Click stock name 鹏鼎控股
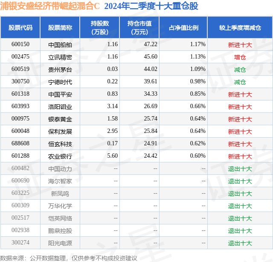The height and width of the screenshot is (262, 273). tap(60, 231)
